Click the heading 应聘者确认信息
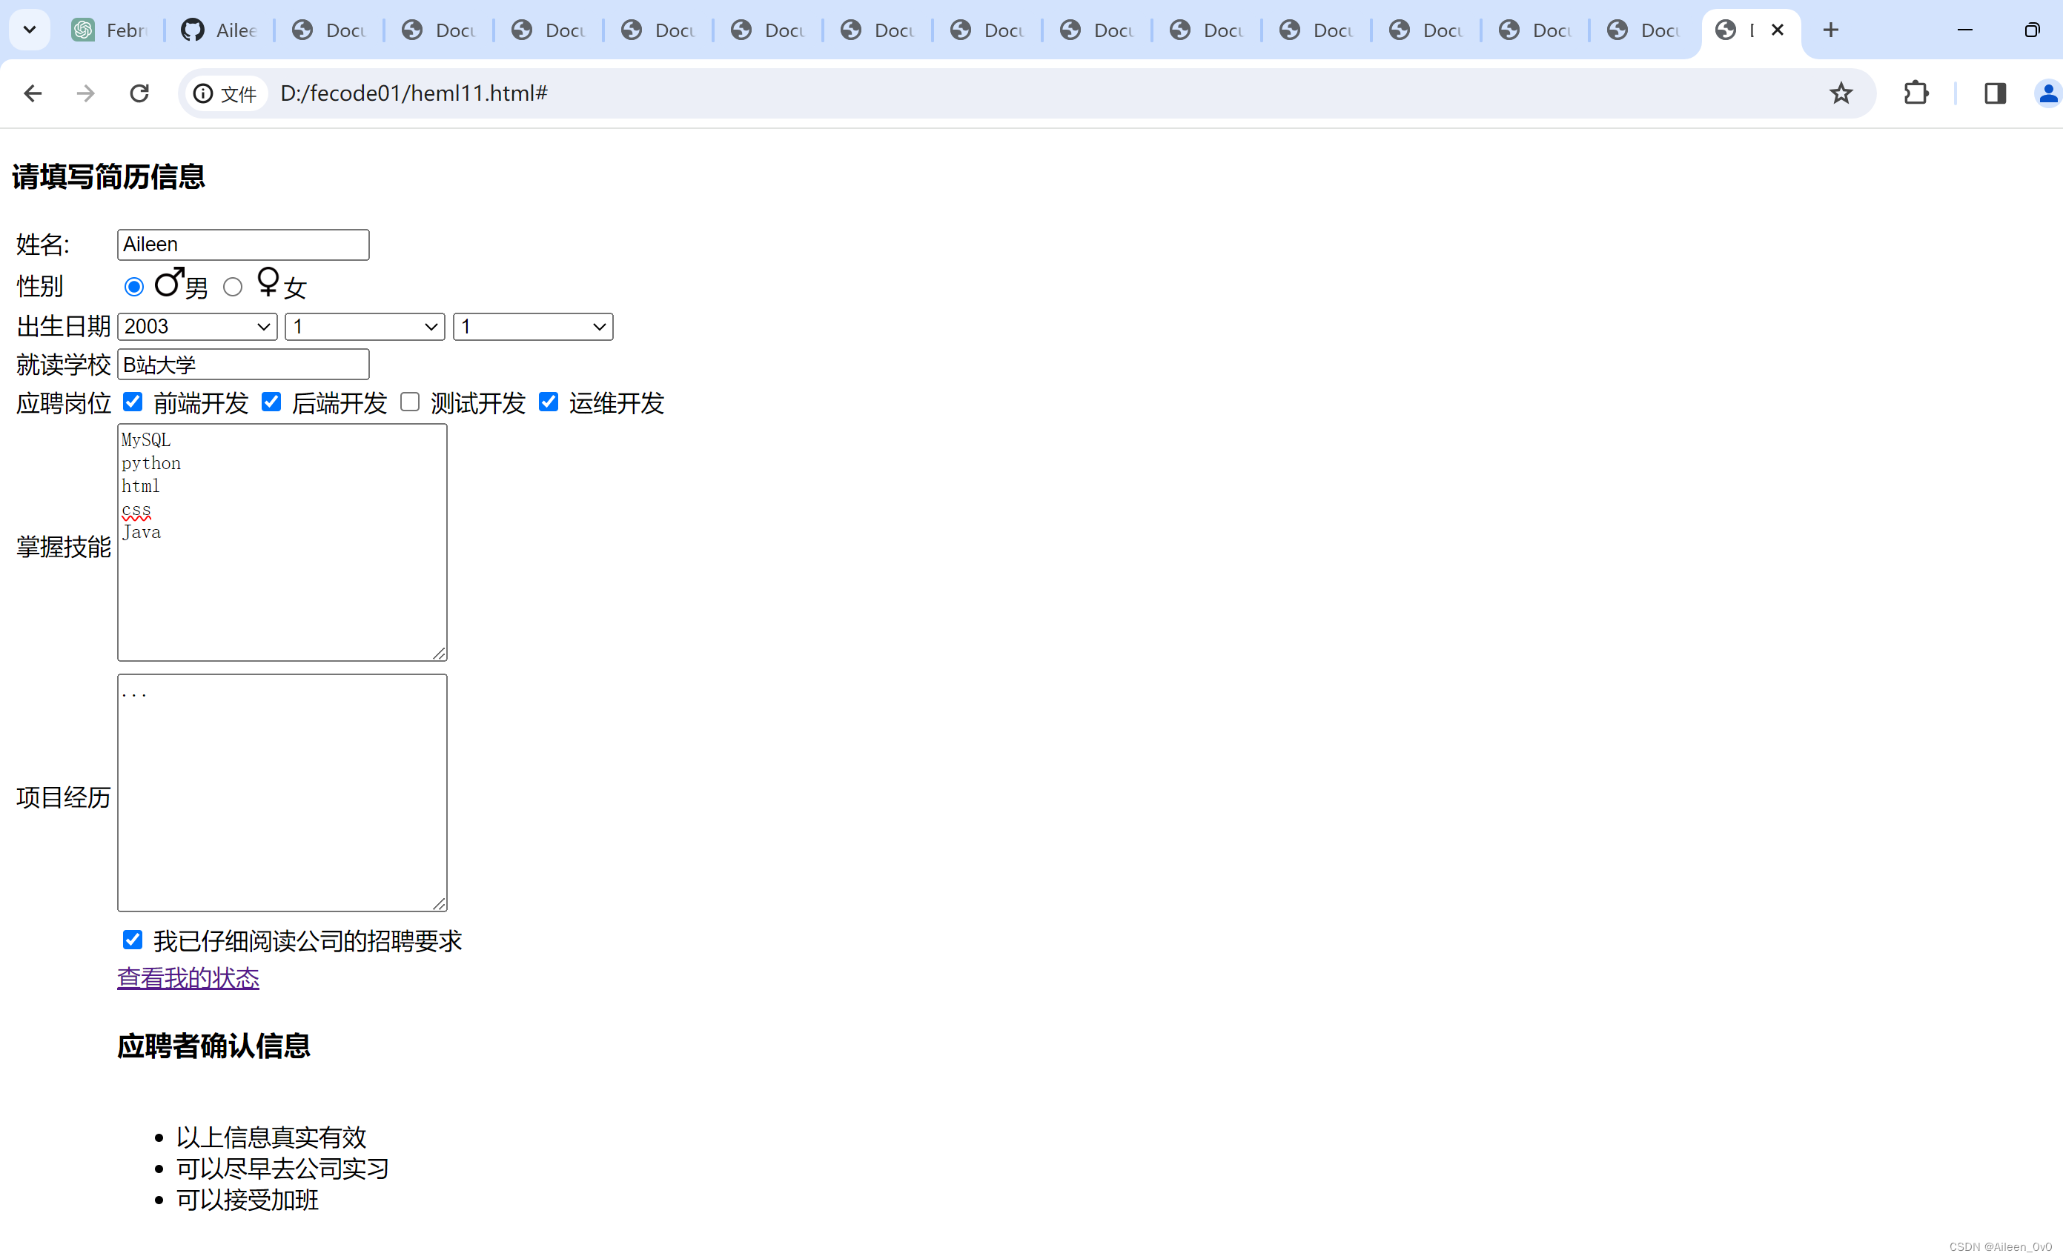This screenshot has height=1259, width=2063. pos(213,1046)
